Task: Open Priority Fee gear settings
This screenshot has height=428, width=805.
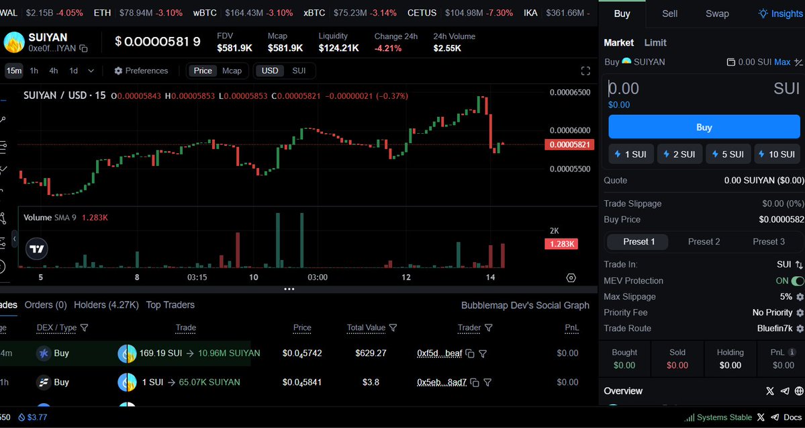Action: click(x=800, y=313)
